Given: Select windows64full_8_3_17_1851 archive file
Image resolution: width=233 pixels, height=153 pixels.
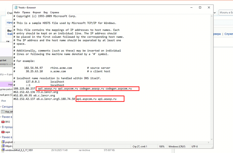Looking at the screenshot, I should click(19, 150).
